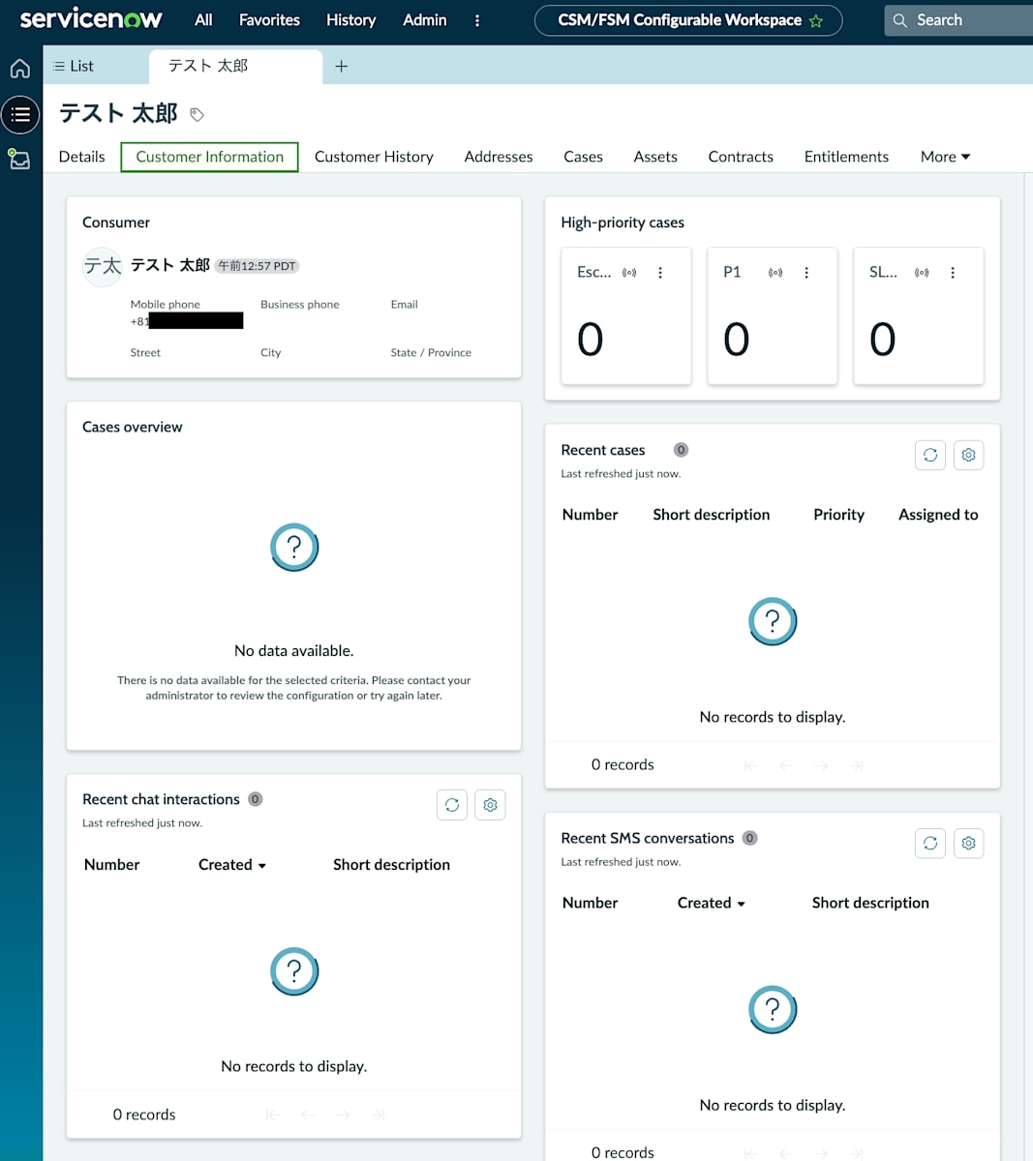The image size is (1033, 1161).
Task: Click the ServiceNow logo
Action: 91,19
